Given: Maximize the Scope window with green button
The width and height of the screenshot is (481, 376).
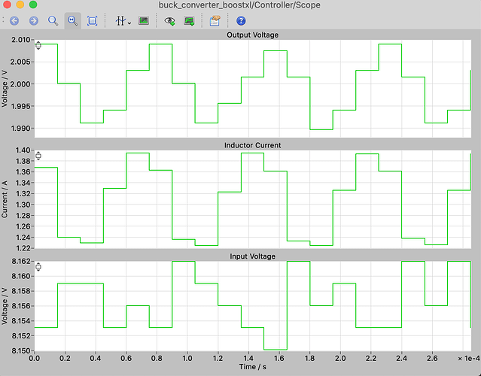Looking at the screenshot, I should (x=33, y=5).
